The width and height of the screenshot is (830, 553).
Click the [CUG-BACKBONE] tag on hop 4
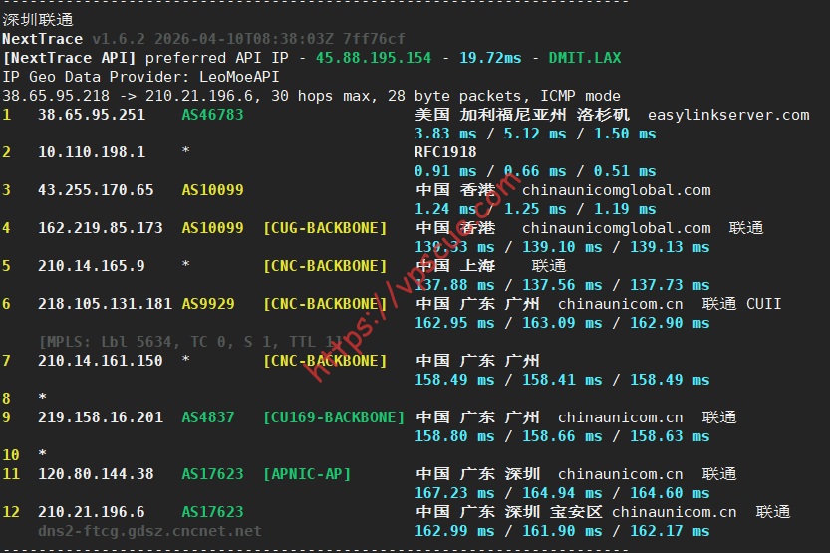coord(325,228)
